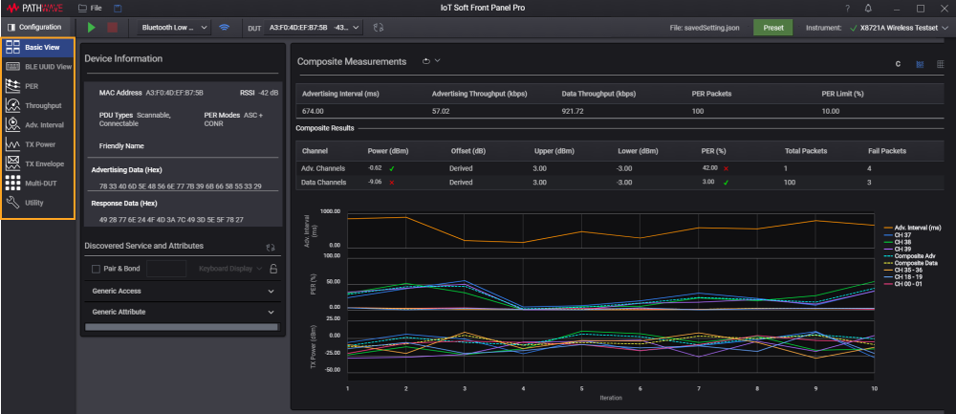The height and width of the screenshot is (414, 956).
Task: Enable the Pair & Bond checkbox
Action: point(96,269)
